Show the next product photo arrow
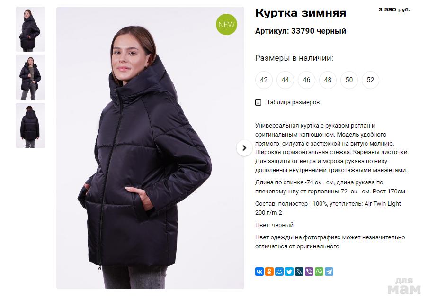The height and width of the screenshot is (301, 428). [244, 148]
